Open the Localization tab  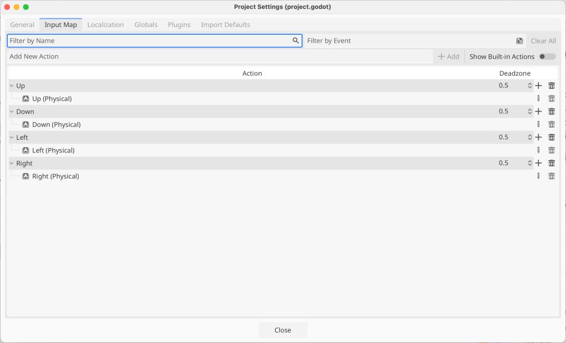click(x=105, y=25)
